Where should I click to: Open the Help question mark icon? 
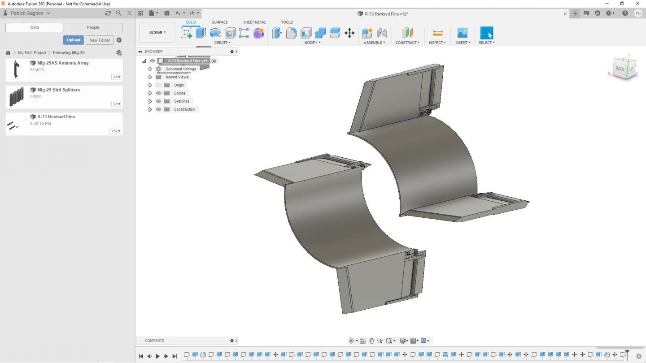pyautogui.click(x=625, y=13)
